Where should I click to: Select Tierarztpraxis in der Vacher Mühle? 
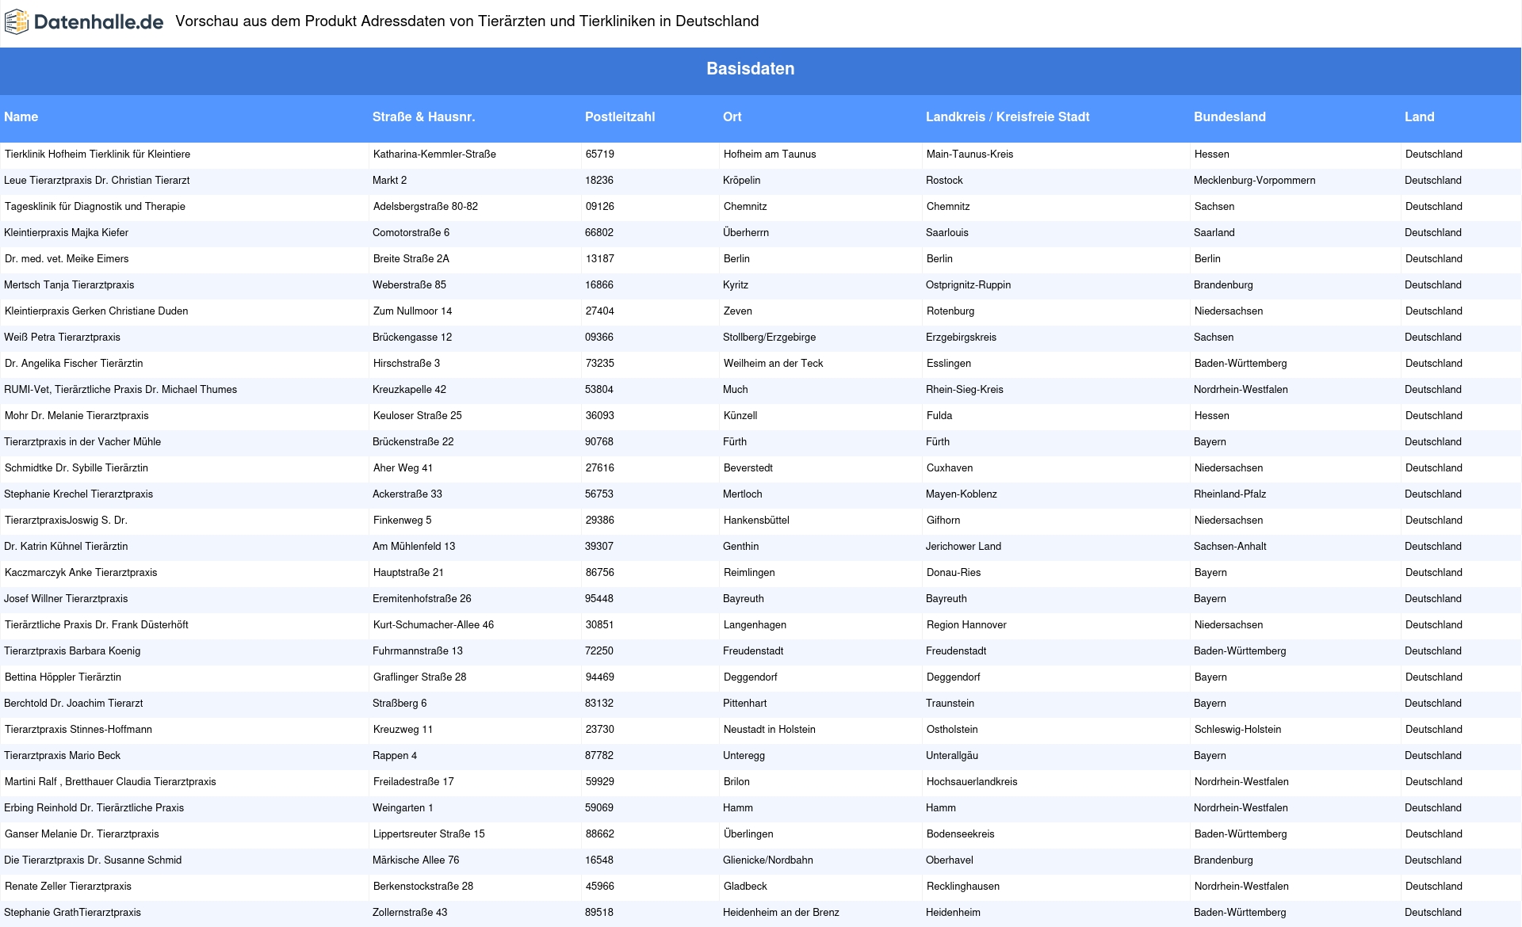click(82, 442)
